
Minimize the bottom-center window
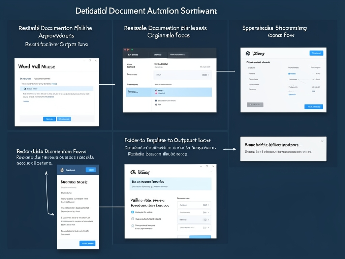[x=201, y=167]
